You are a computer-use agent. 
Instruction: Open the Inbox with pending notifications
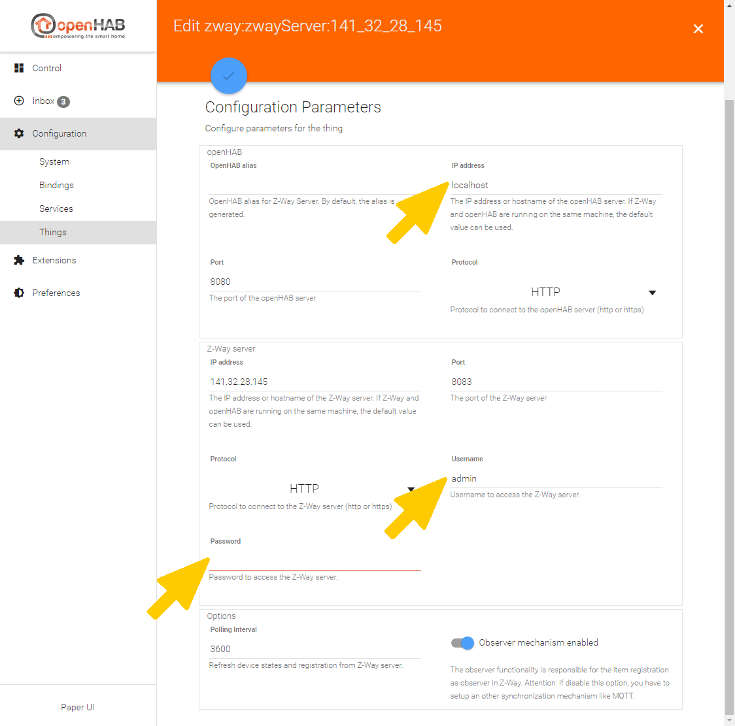point(18,101)
